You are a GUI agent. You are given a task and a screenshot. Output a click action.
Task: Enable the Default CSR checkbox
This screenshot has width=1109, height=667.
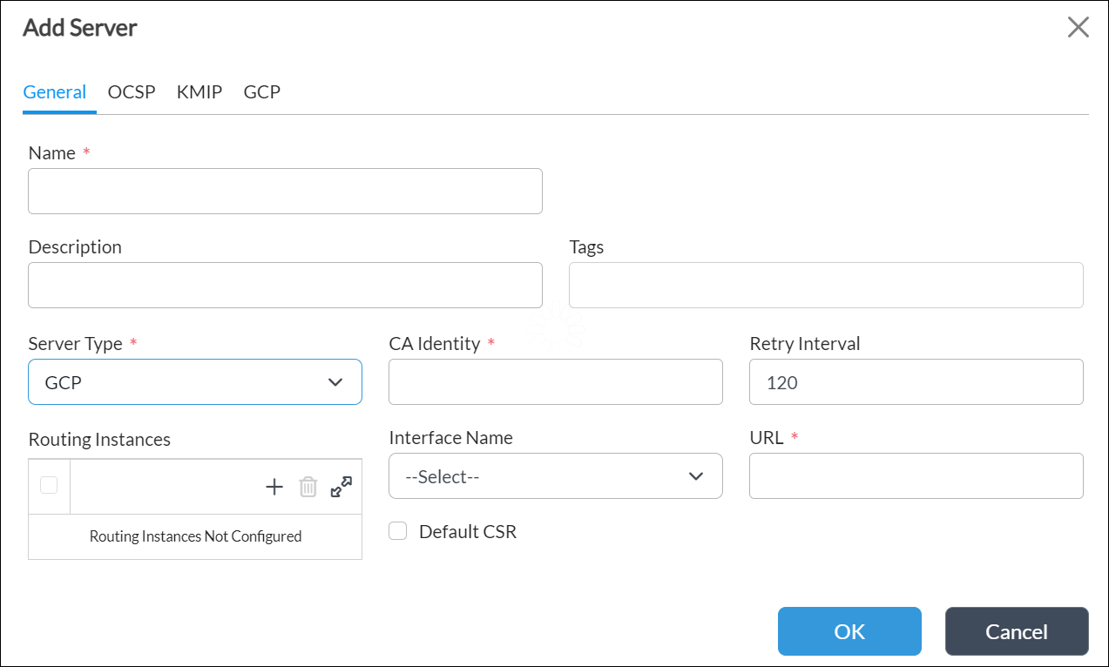pos(397,530)
